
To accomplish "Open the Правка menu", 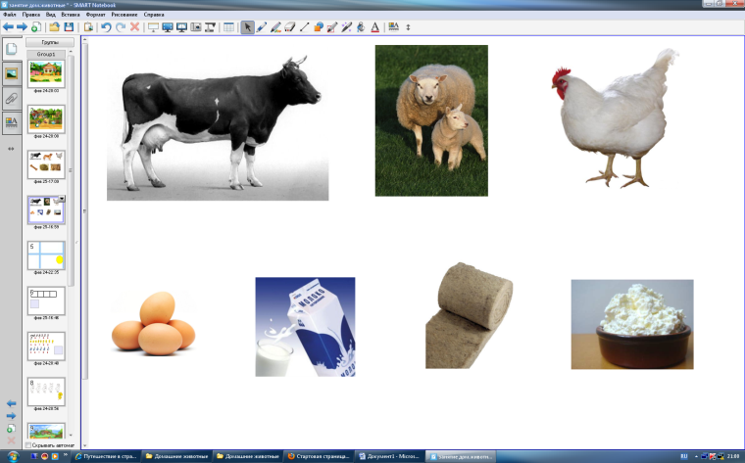I will tap(31, 15).
